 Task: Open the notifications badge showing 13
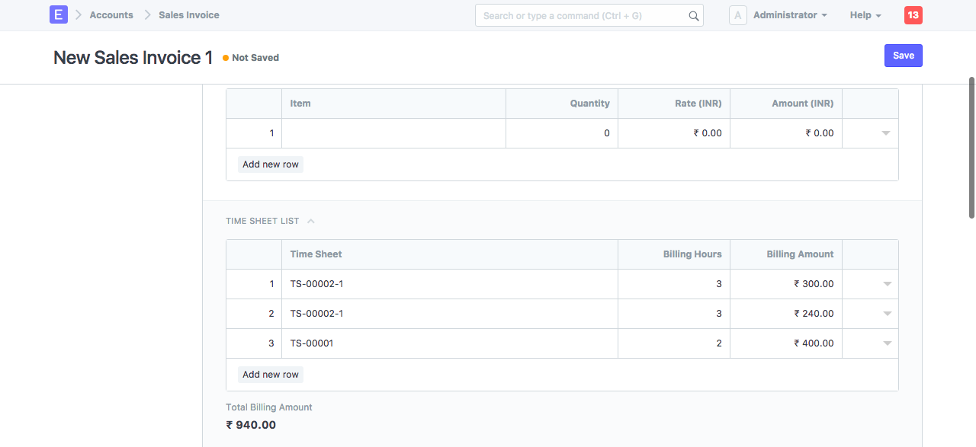(913, 15)
